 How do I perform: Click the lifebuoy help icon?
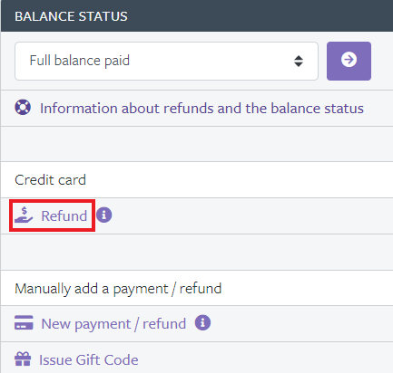[x=23, y=107]
